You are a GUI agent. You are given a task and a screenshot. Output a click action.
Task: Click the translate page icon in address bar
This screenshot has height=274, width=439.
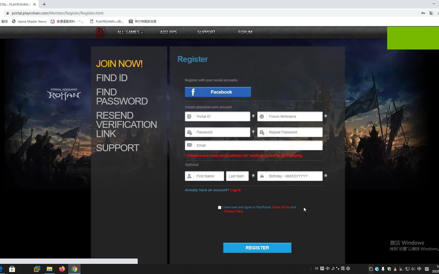(x=431, y=13)
